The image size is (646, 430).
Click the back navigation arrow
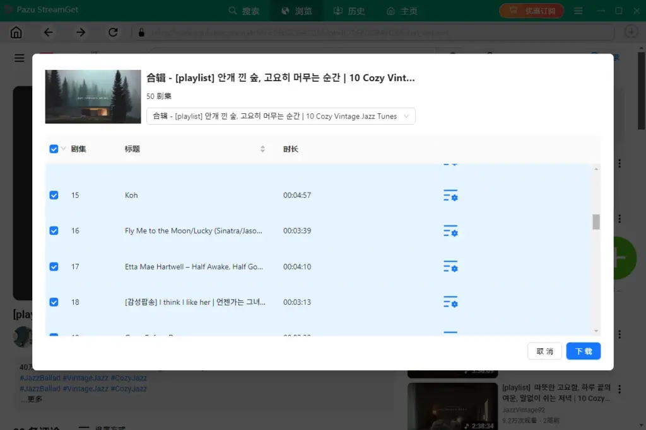(x=49, y=32)
